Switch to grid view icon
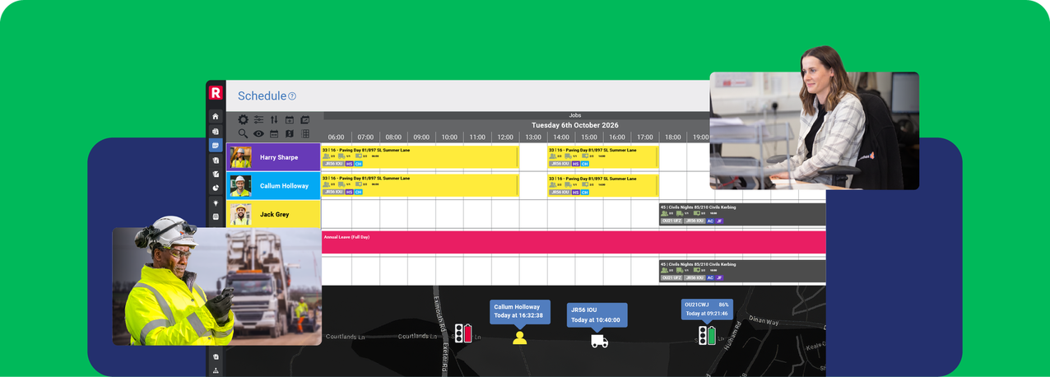This screenshot has width=1050, height=377. coord(305,133)
